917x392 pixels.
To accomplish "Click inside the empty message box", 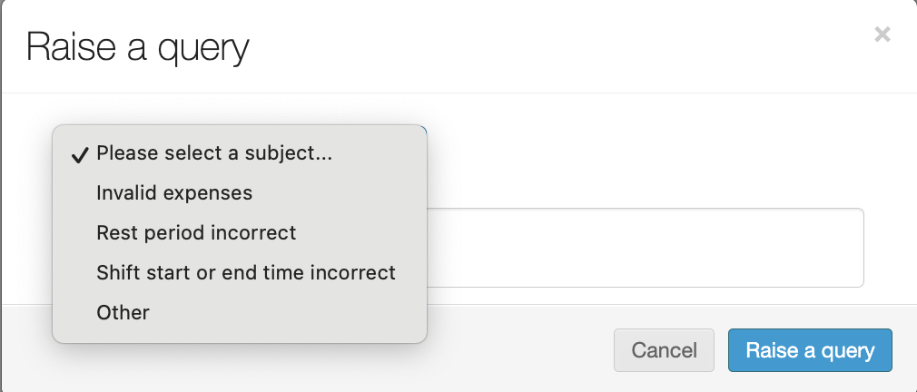I will 645,248.
